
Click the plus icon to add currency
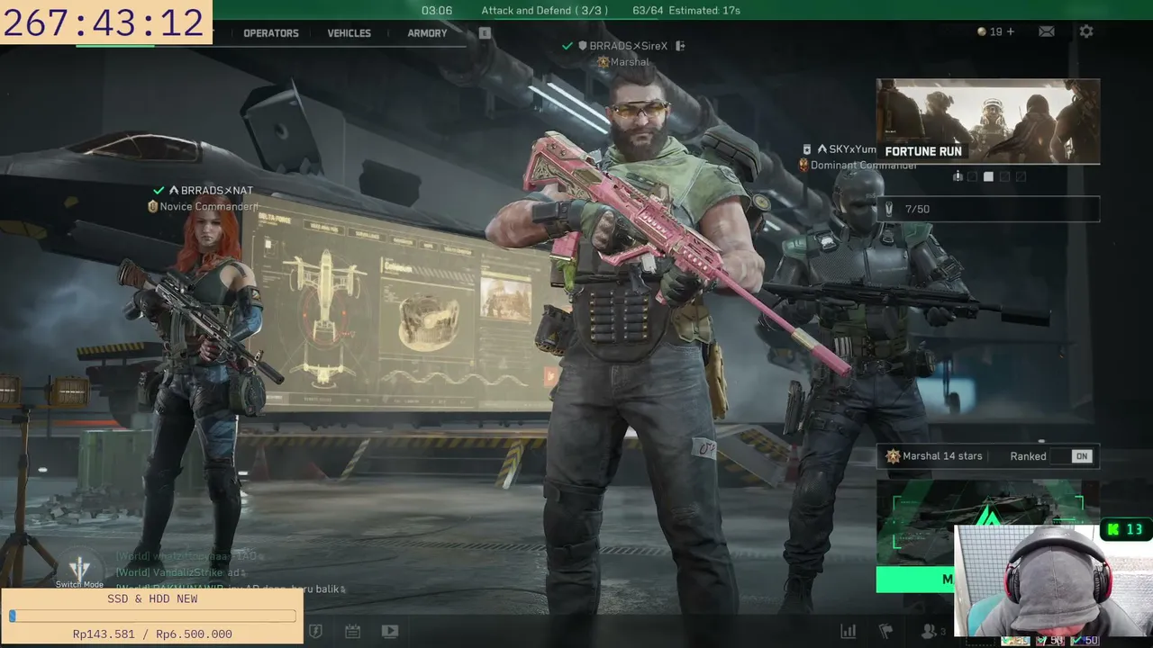point(1010,31)
